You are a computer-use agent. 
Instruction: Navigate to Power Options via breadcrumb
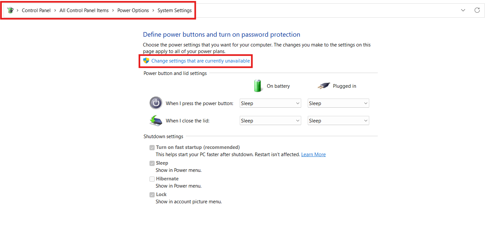(133, 10)
